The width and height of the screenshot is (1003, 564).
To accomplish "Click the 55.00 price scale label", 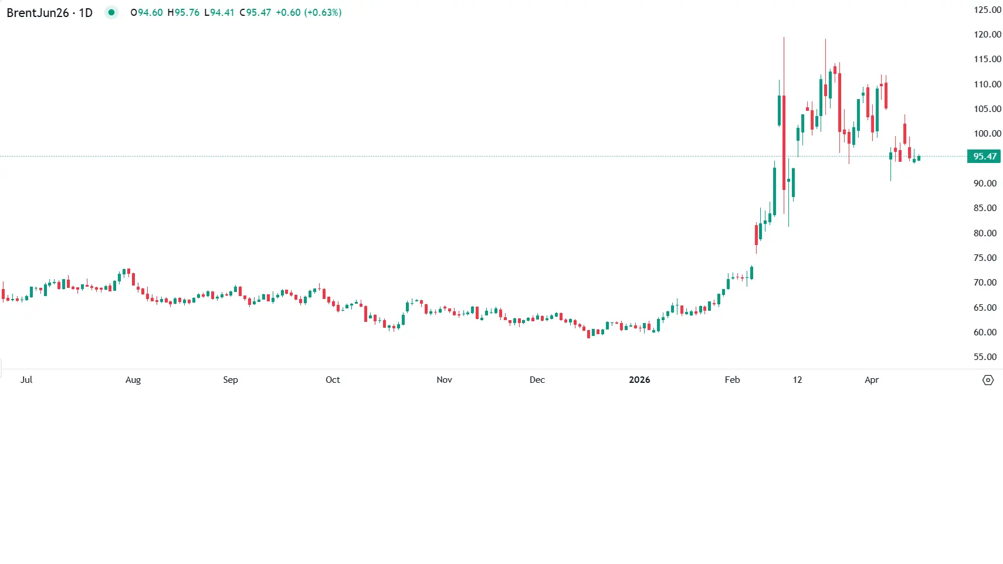I will point(985,357).
